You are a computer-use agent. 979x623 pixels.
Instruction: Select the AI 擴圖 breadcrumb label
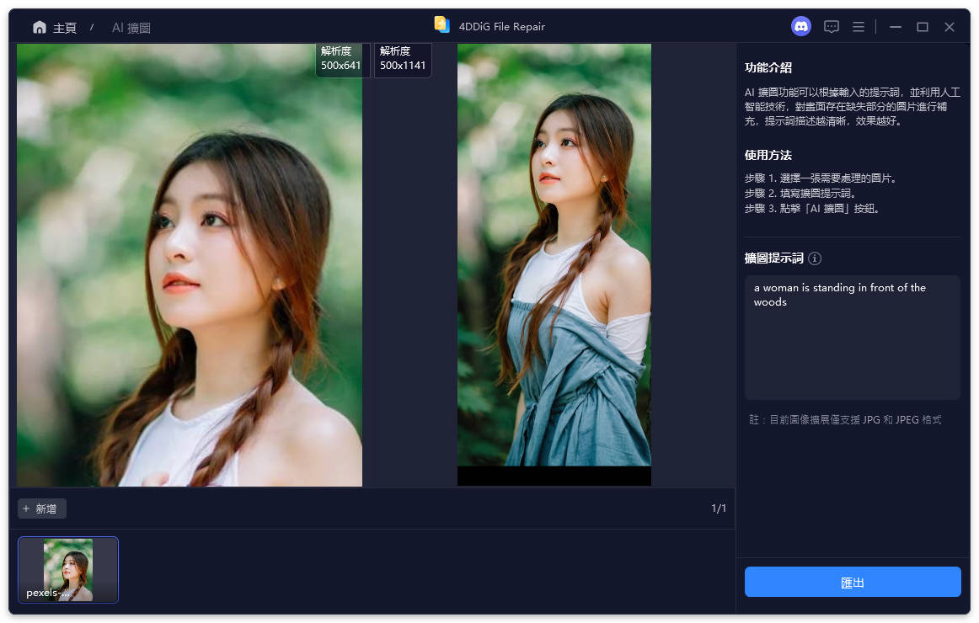(130, 27)
